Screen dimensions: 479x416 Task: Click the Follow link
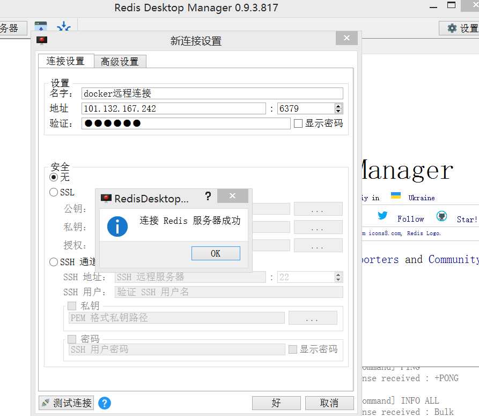click(x=410, y=219)
